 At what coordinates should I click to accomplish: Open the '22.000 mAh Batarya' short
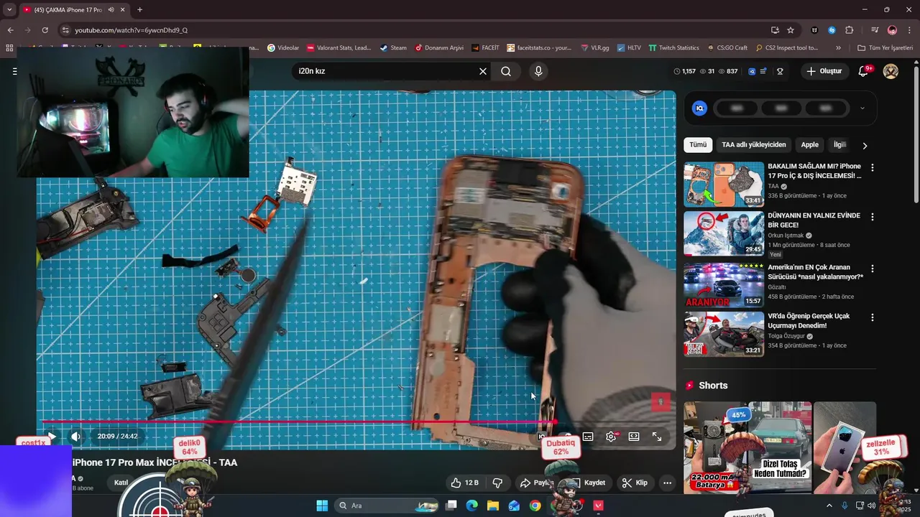[x=714, y=447]
